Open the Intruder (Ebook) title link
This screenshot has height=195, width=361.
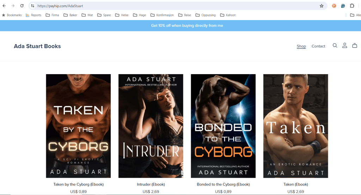coord(151,184)
